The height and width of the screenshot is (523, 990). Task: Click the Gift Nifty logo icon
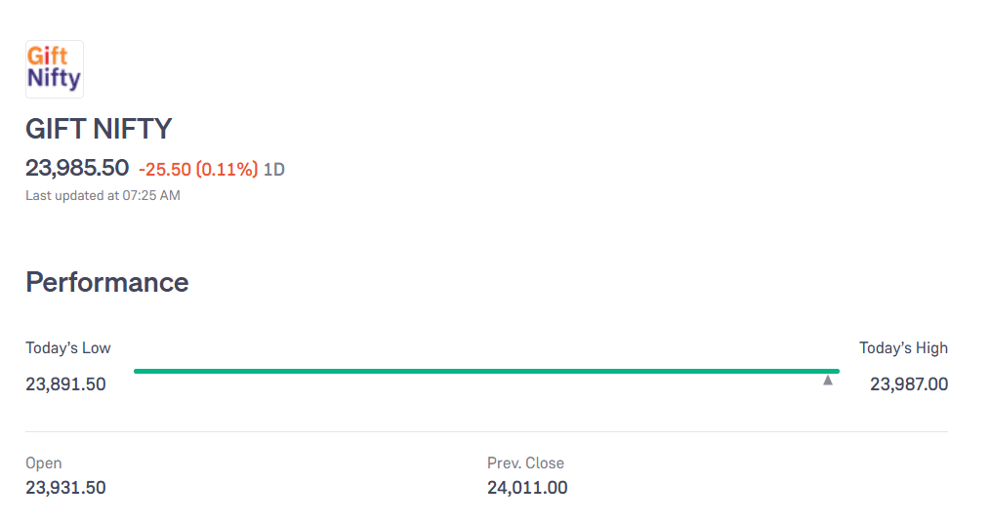click(x=55, y=68)
